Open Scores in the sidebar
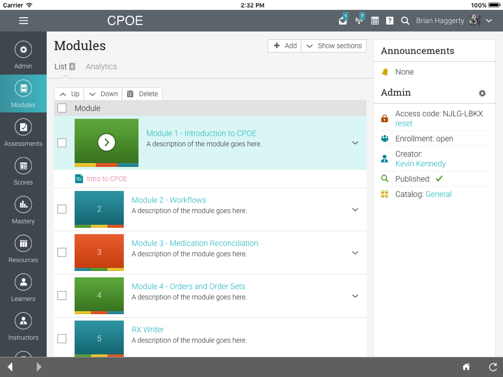503x377 pixels. pyautogui.click(x=23, y=171)
